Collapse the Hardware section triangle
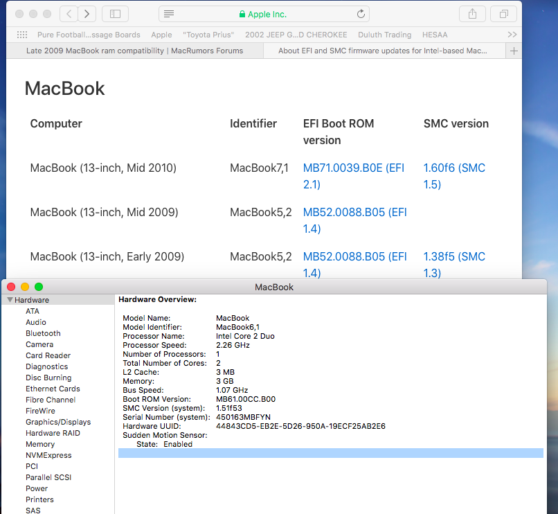 (10, 299)
